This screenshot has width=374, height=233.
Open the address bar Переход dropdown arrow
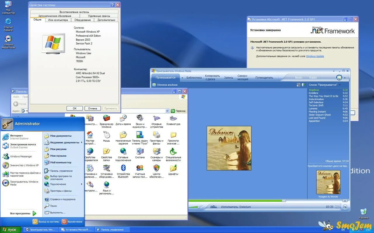[167, 111]
